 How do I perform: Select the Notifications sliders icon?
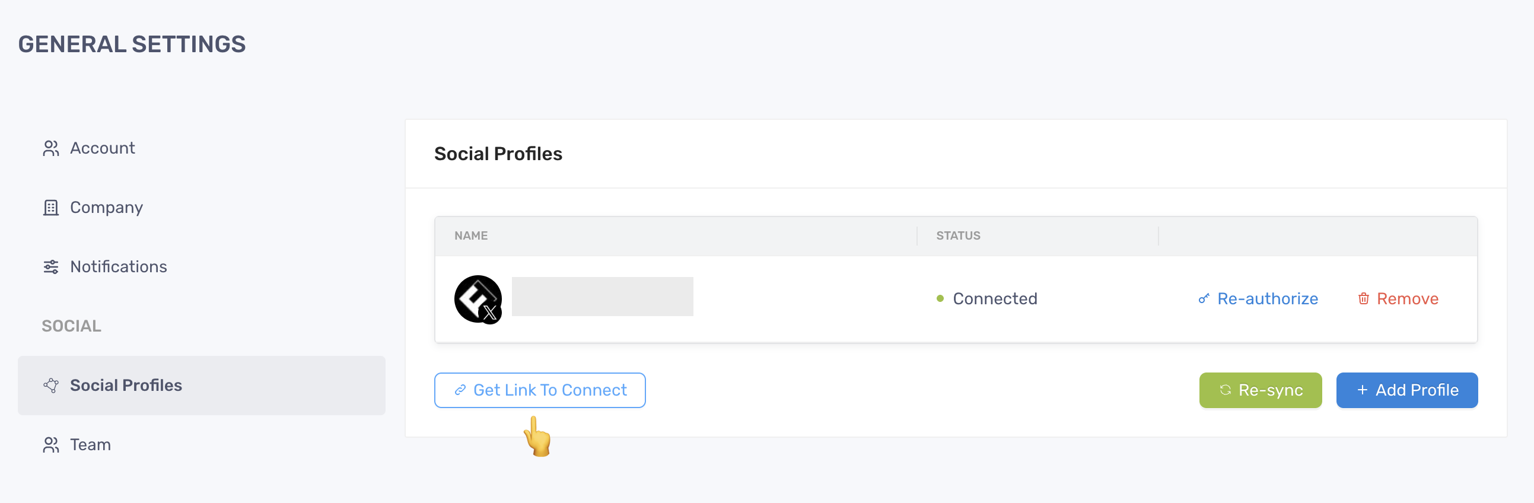pyautogui.click(x=51, y=267)
